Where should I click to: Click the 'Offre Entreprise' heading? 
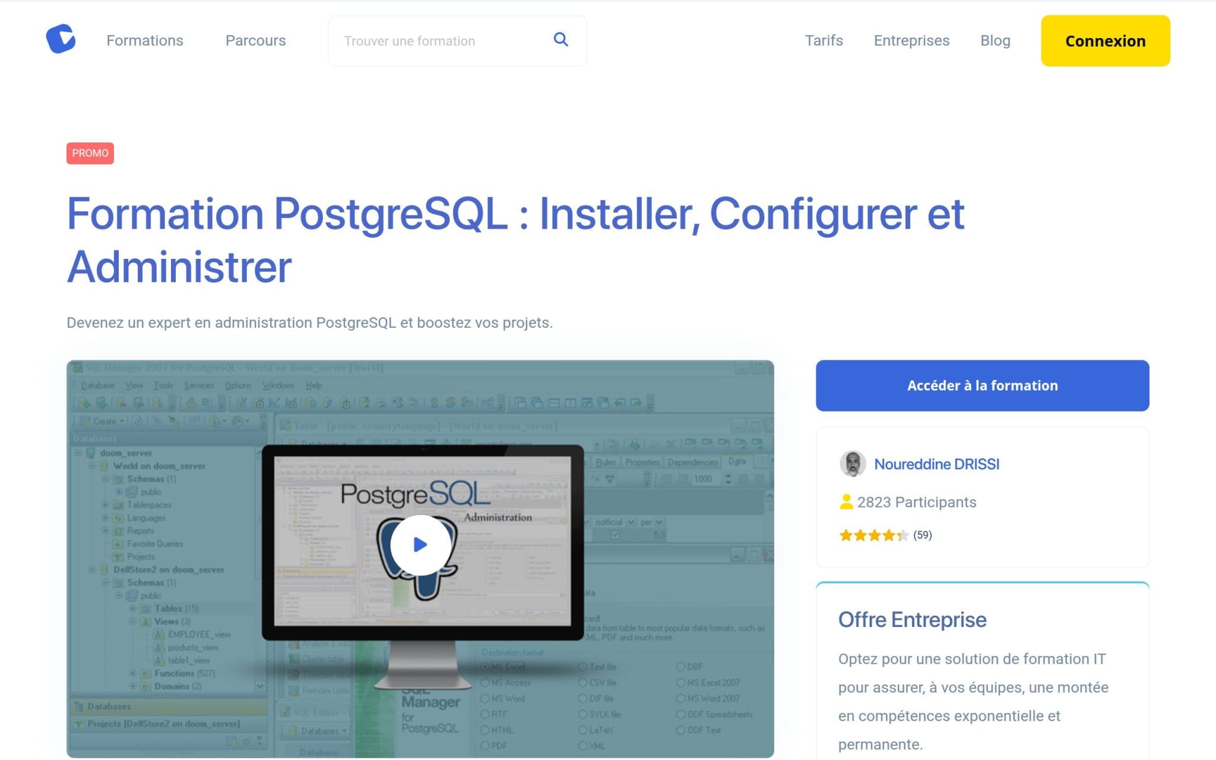click(x=912, y=619)
